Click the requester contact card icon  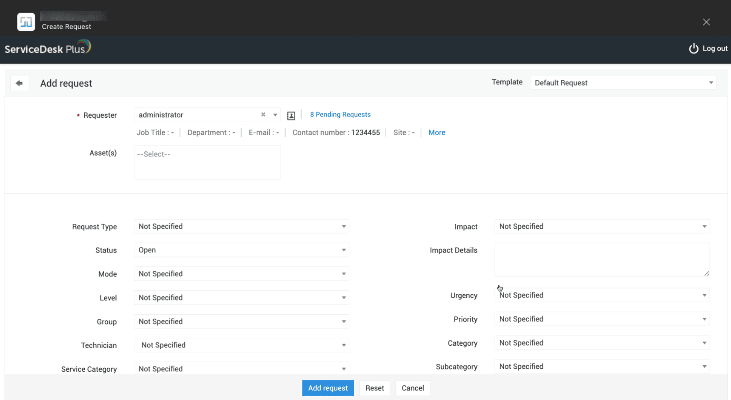pos(291,116)
